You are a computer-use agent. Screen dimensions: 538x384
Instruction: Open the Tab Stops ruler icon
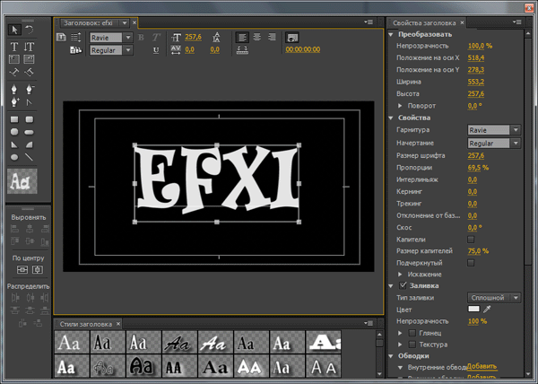(242, 50)
